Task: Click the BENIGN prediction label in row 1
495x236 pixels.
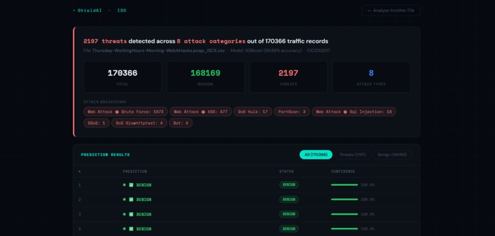Action: [144, 185]
